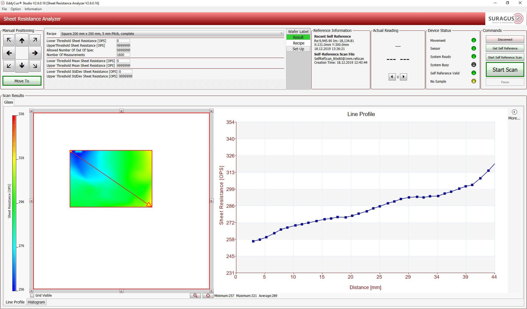Enable the Result radio button
527x309 pixels.
[x=298, y=37]
